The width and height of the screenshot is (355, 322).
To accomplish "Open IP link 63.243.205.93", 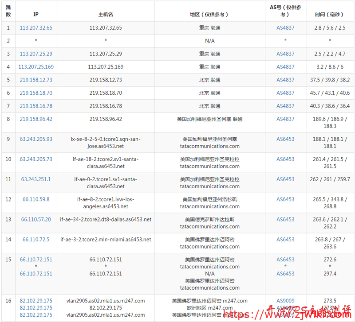I will tap(35, 139).
